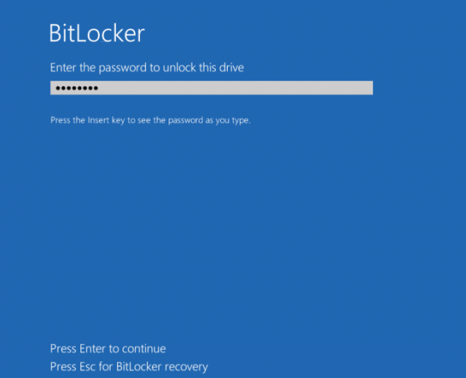Viewport: 466px width, 378px height.
Task: Select 'Press Esc for BitLocker recovery'
Action: tap(129, 367)
